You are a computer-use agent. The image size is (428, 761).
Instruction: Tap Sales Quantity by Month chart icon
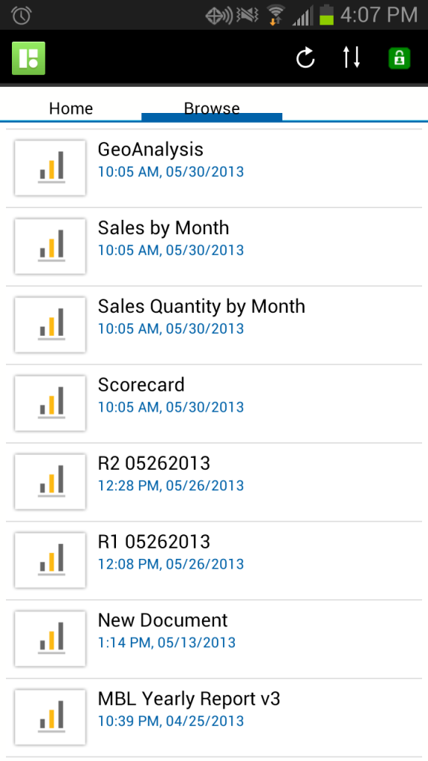51,325
